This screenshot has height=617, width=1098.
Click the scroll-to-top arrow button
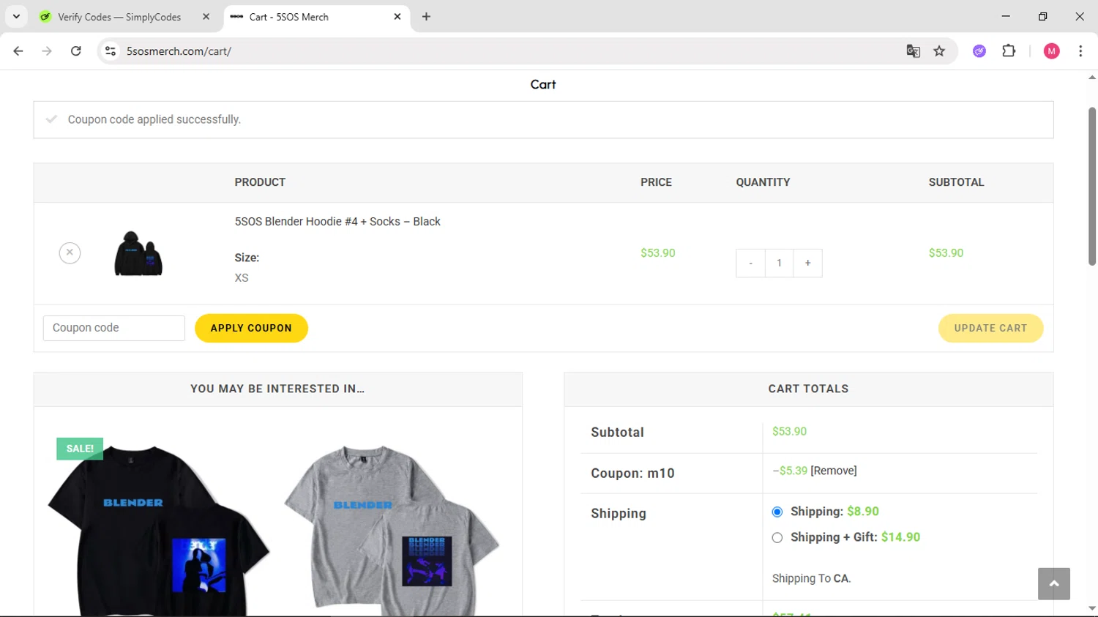(1053, 583)
